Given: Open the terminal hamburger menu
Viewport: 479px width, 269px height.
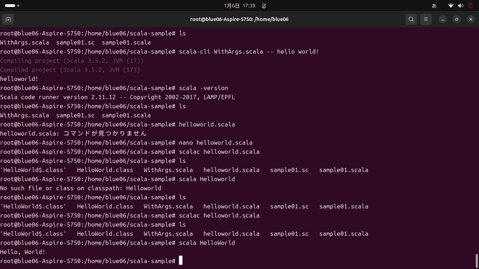Looking at the screenshot, I should 426,19.
